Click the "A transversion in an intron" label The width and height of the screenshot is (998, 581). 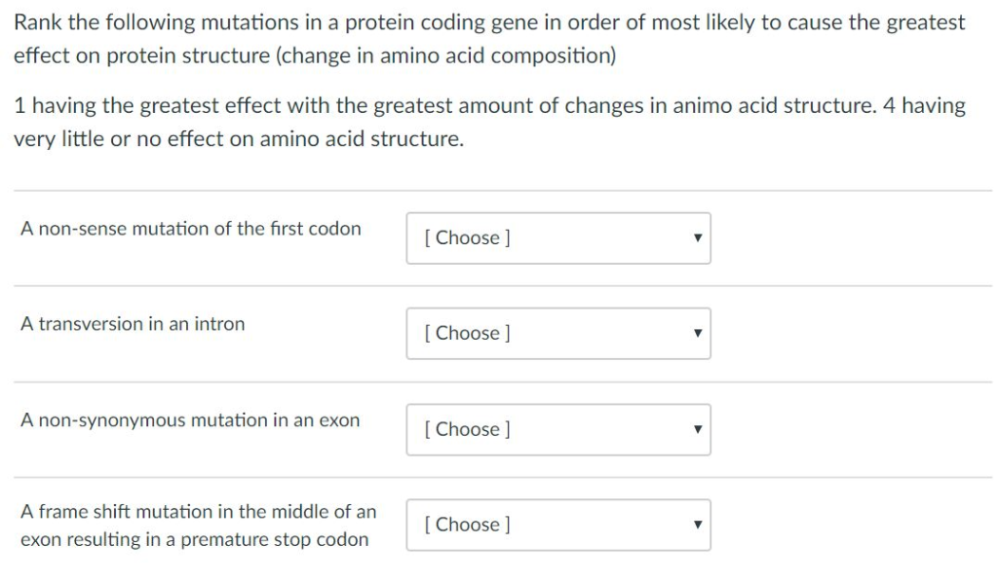point(134,324)
